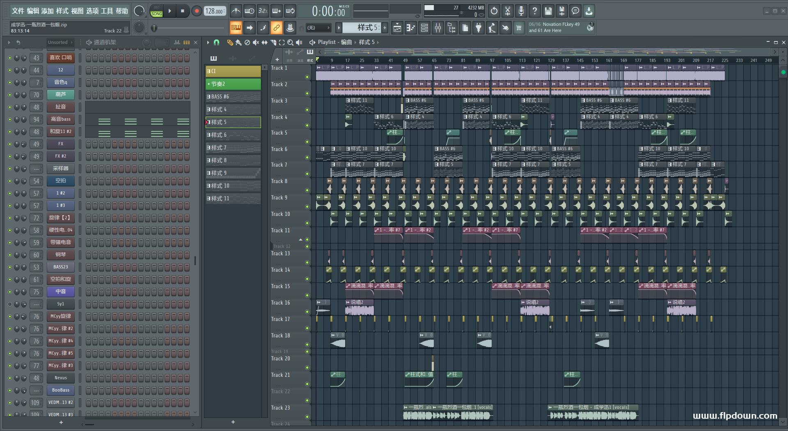Open the 视图 menu
This screenshot has height=431, width=788.
[77, 11]
